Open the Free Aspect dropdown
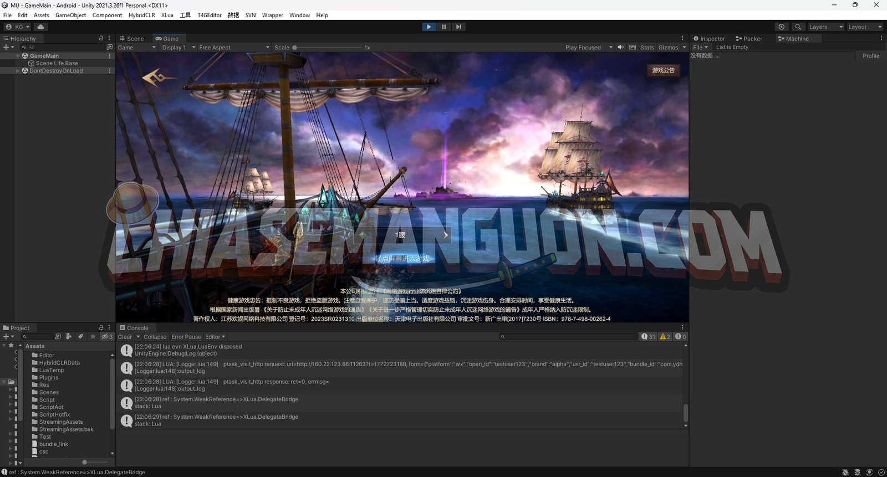Screen dimensions: 887x477 [234, 48]
